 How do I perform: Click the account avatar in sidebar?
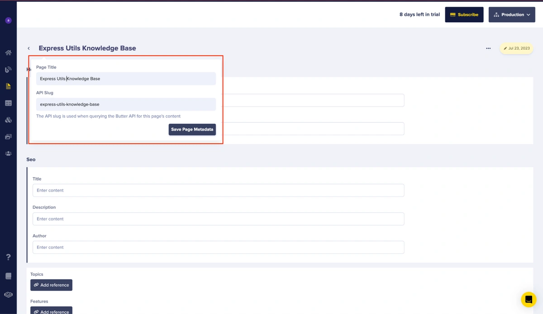tap(8, 20)
